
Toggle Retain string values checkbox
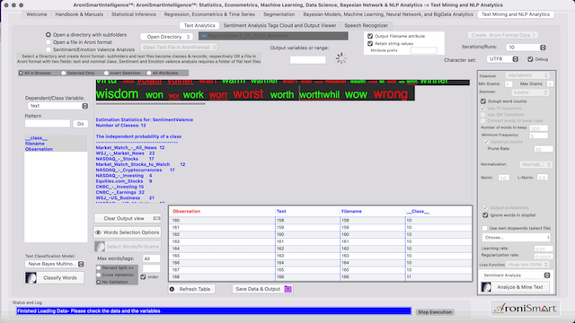pos(370,43)
